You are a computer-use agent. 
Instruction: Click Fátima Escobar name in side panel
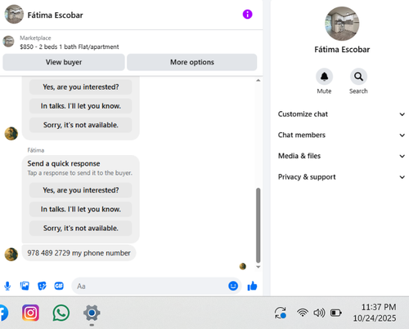click(x=342, y=50)
